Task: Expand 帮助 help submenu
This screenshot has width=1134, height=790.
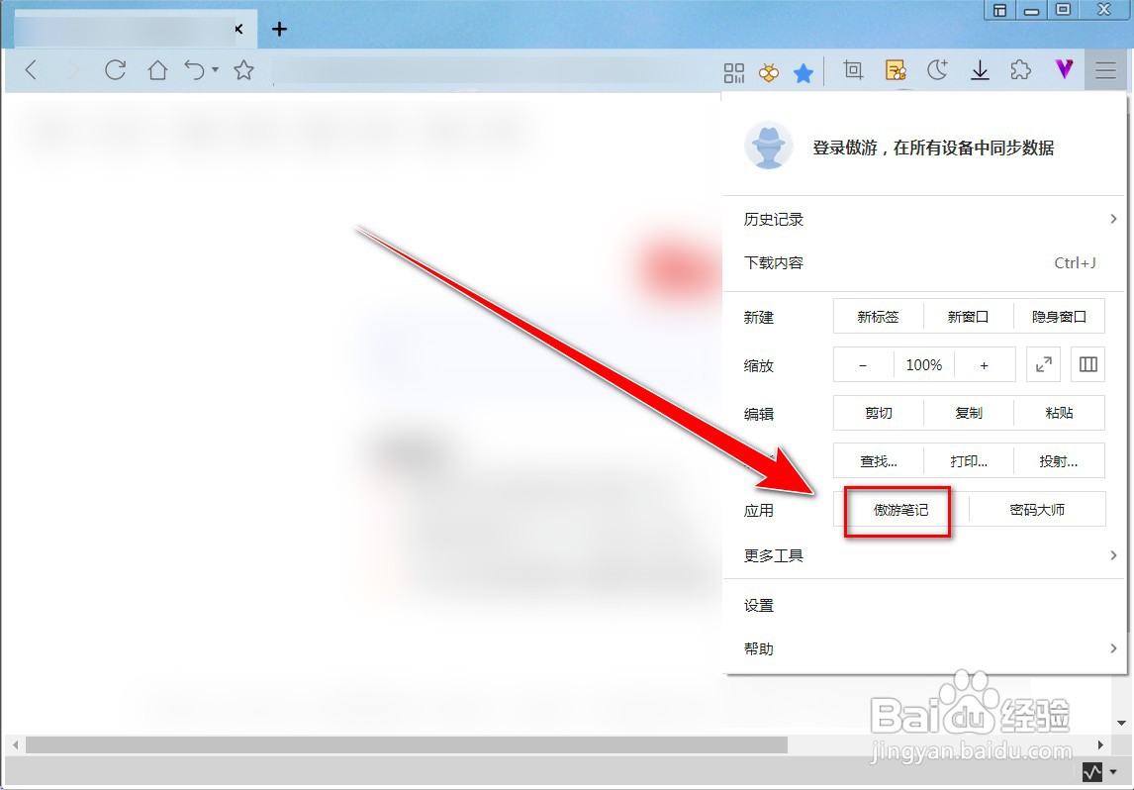Action: pos(925,648)
